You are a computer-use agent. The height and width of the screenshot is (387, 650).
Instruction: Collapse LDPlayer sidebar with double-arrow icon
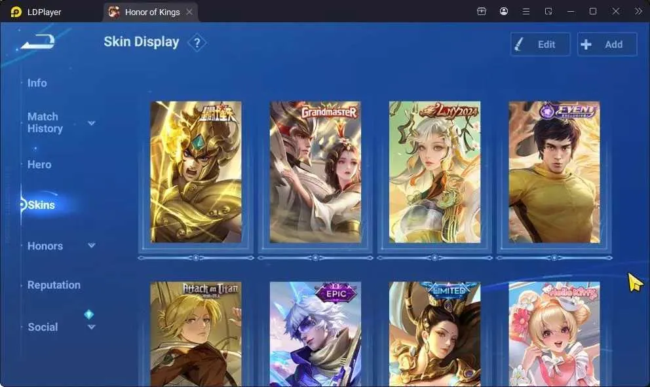tap(638, 11)
